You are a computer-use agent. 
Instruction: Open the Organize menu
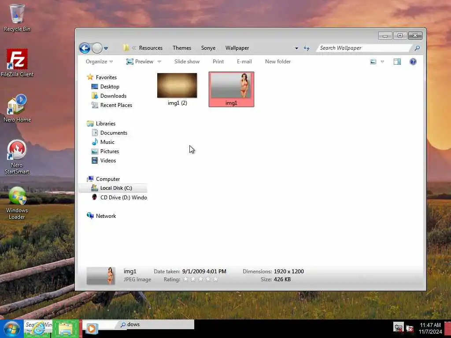click(x=99, y=62)
